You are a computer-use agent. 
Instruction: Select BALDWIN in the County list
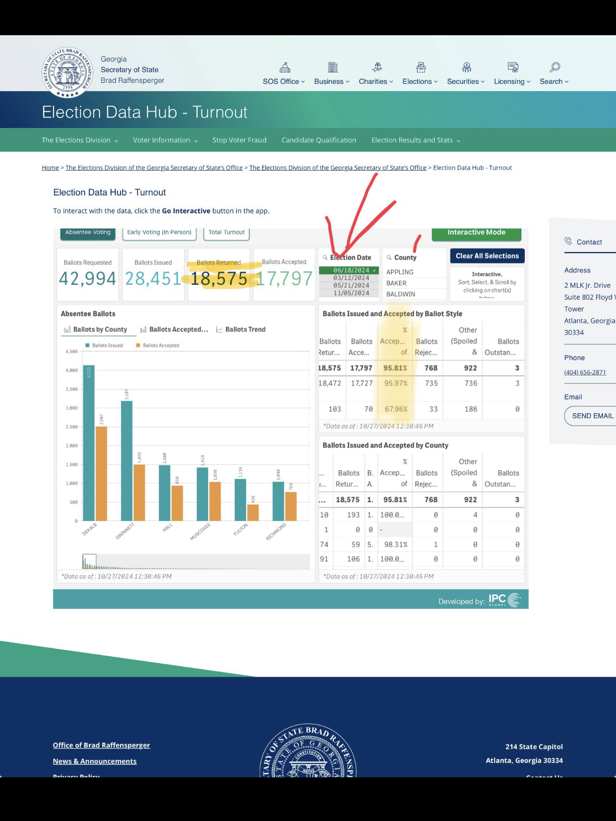click(415, 294)
